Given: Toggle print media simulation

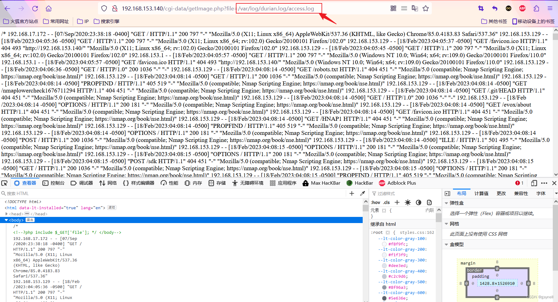Looking at the screenshot, I should point(429,202).
